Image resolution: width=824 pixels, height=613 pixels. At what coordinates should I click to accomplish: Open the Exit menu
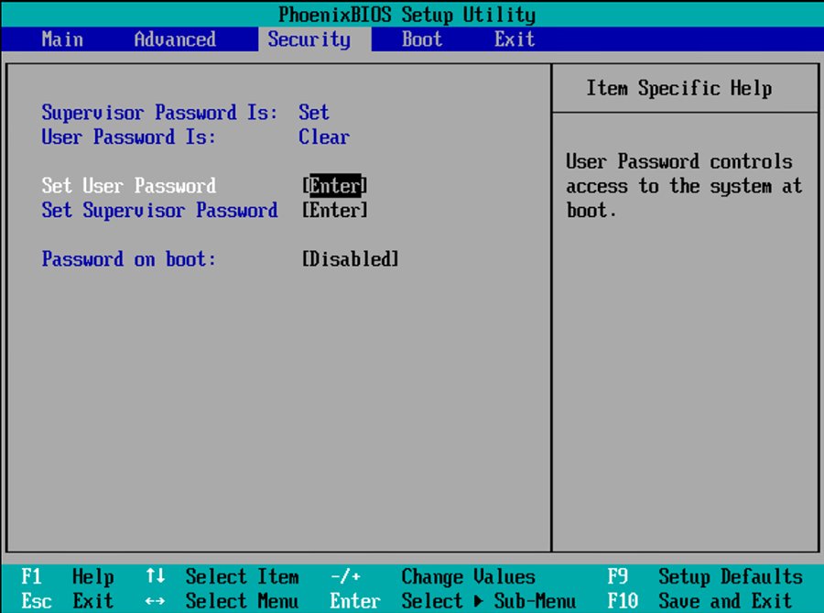point(513,39)
